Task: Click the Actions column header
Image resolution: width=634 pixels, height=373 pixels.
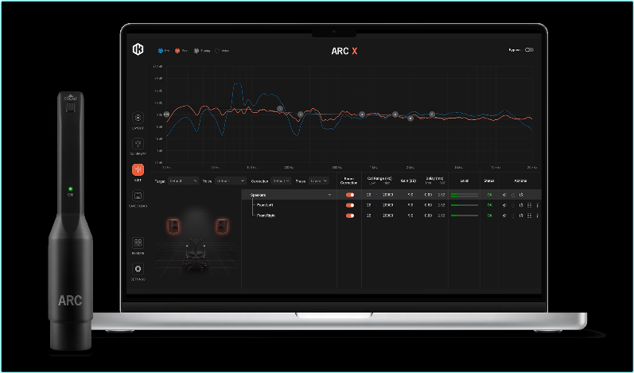Action: click(x=521, y=181)
